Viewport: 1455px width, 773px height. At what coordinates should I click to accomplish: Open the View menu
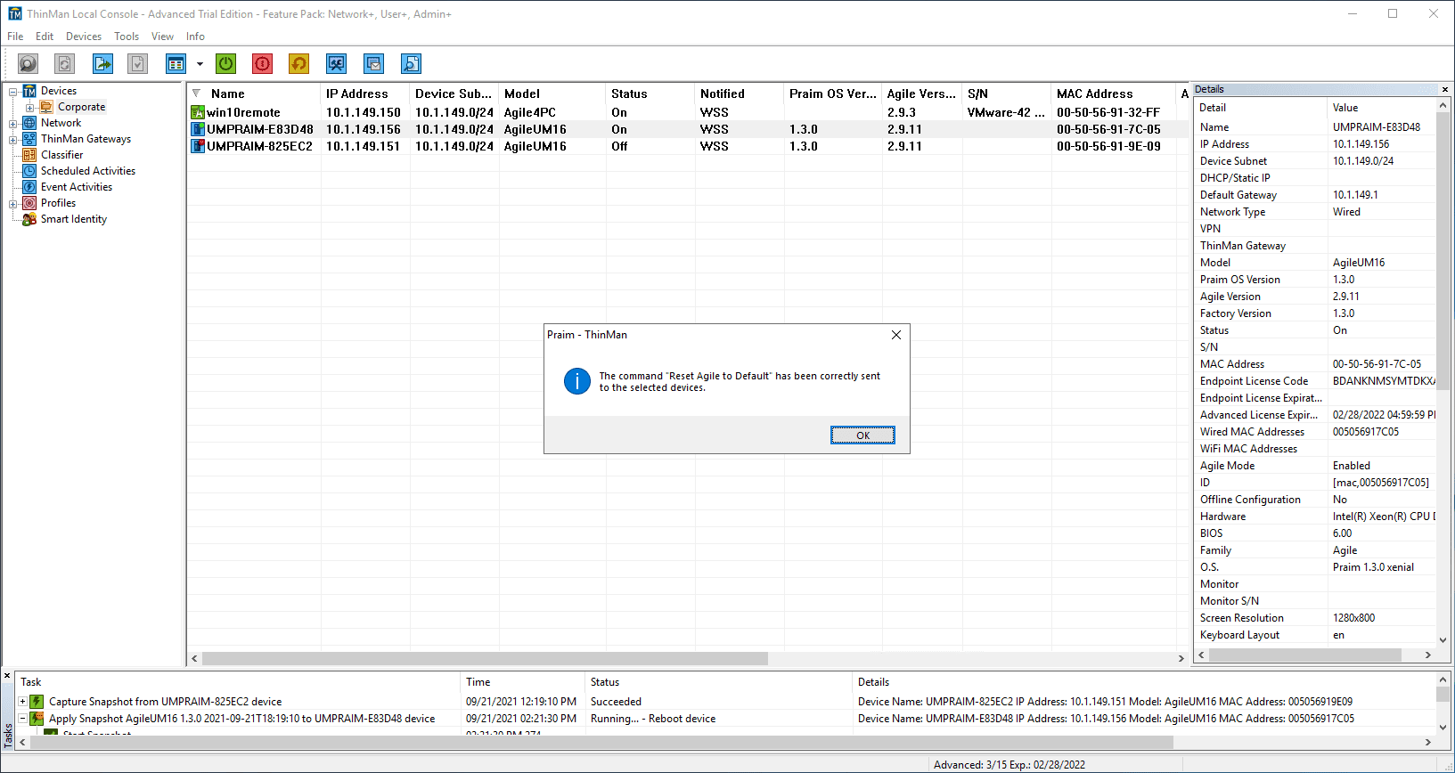(162, 37)
